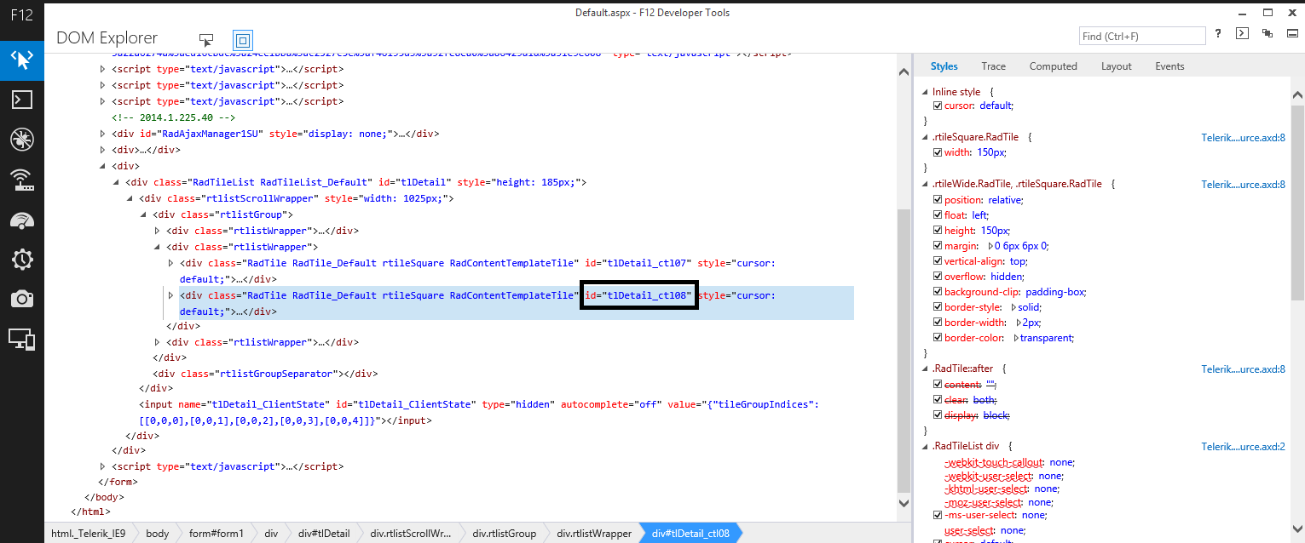The width and height of the screenshot is (1305, 543).
Task: Open the Help question mark icon
Action: pyautogui.click(x=1219, y=34)
